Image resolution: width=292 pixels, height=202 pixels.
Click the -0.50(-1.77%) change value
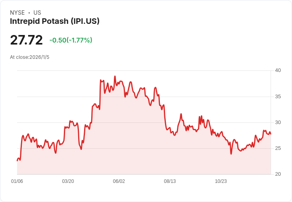pos(71,40)
